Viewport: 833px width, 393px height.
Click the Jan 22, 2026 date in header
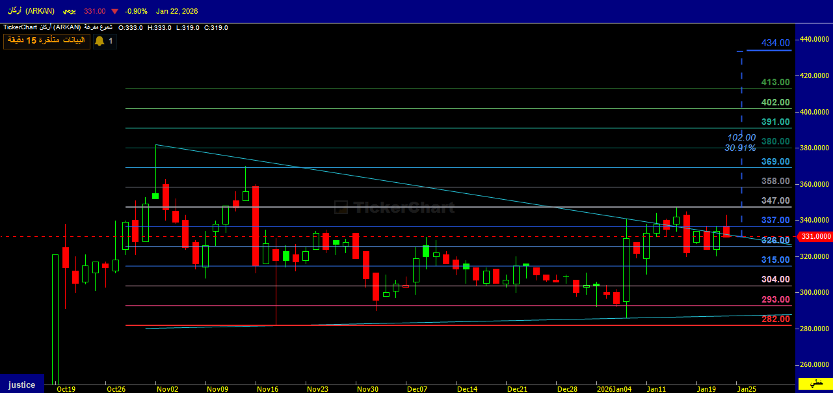pyautogui.click(x=177, y=12)
